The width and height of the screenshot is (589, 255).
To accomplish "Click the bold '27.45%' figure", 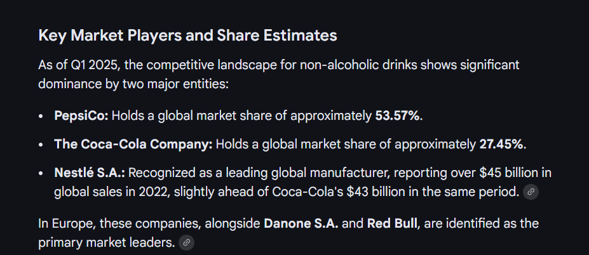I will 502,144.
